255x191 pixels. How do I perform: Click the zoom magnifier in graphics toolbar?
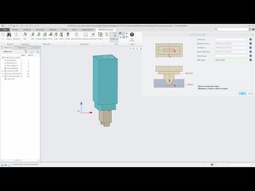point(131,49)
